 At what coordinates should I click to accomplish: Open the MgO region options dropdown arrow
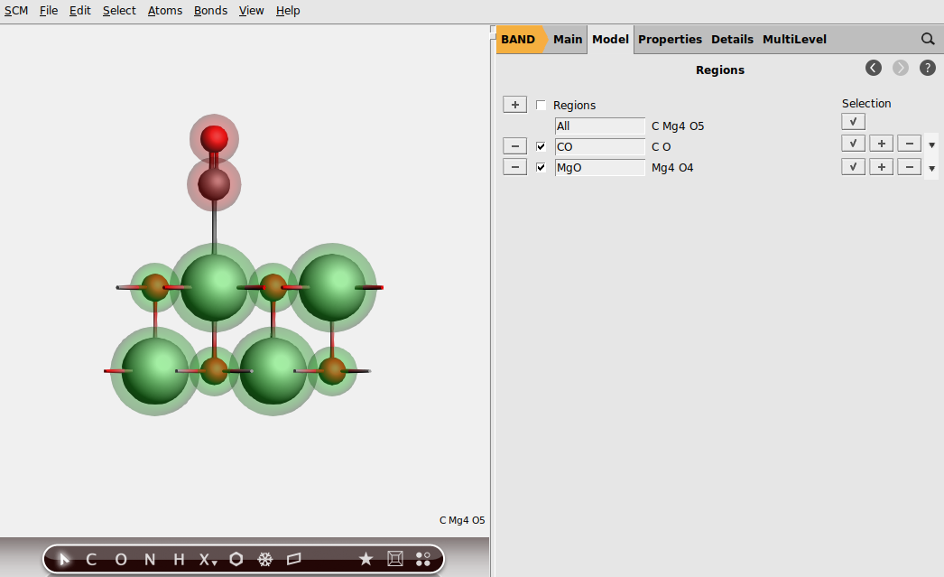931,167
